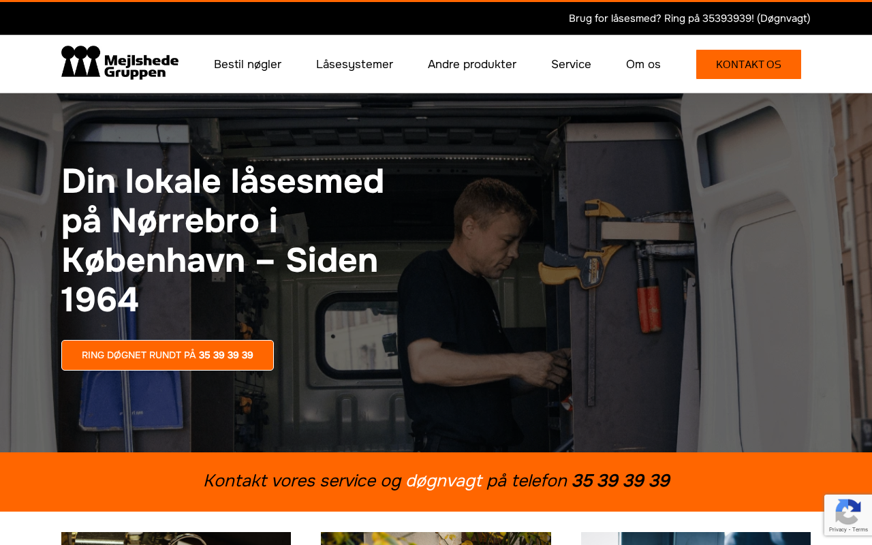Select Andre produkter in the navigation
The width and height of the screenshot is (872, 545).
[x=472, y=64]
